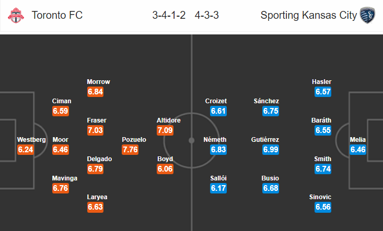383x231 pixels.
Task: Select Laryea's 6.63 rating badge
Action: click(95, 207)
